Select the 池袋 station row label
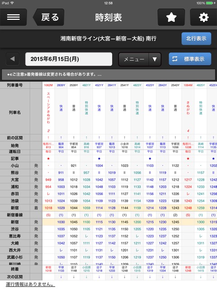 tap(15, 201)
